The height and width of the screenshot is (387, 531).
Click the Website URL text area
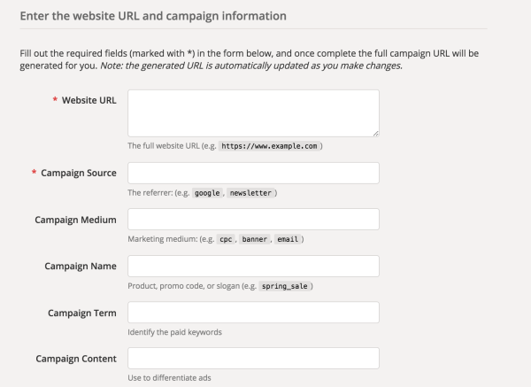(x=253, y=113)
